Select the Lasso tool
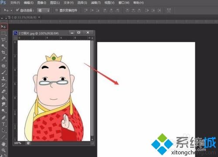The image size is (218, 157). [3, 40]
